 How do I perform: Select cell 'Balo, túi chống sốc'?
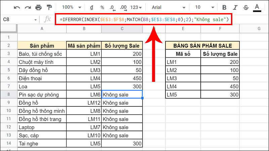(42, 54)
